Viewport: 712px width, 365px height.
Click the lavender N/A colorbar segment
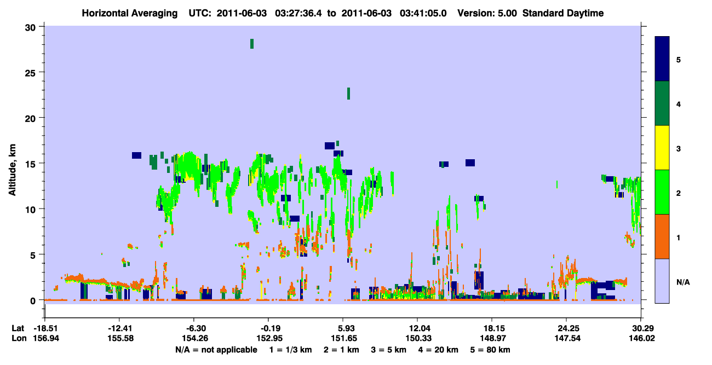tap(662, 281)
